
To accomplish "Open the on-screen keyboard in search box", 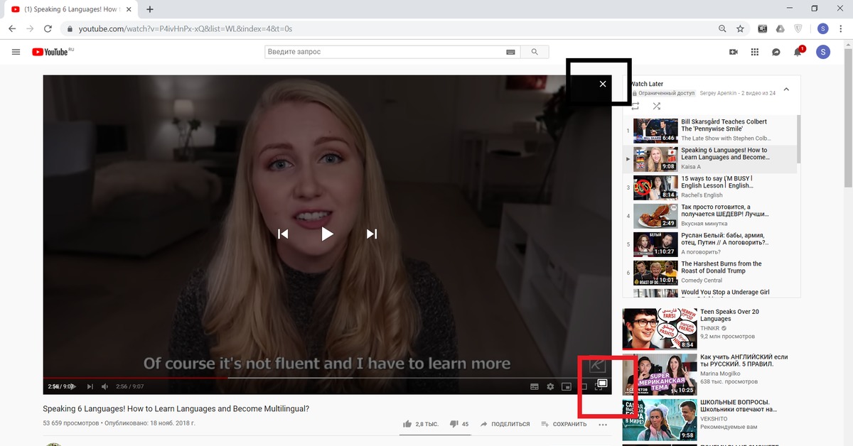I will point(510,52).
